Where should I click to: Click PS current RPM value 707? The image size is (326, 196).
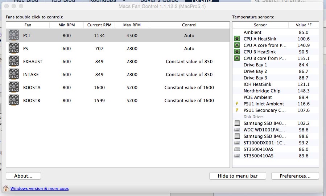point(99,49)
